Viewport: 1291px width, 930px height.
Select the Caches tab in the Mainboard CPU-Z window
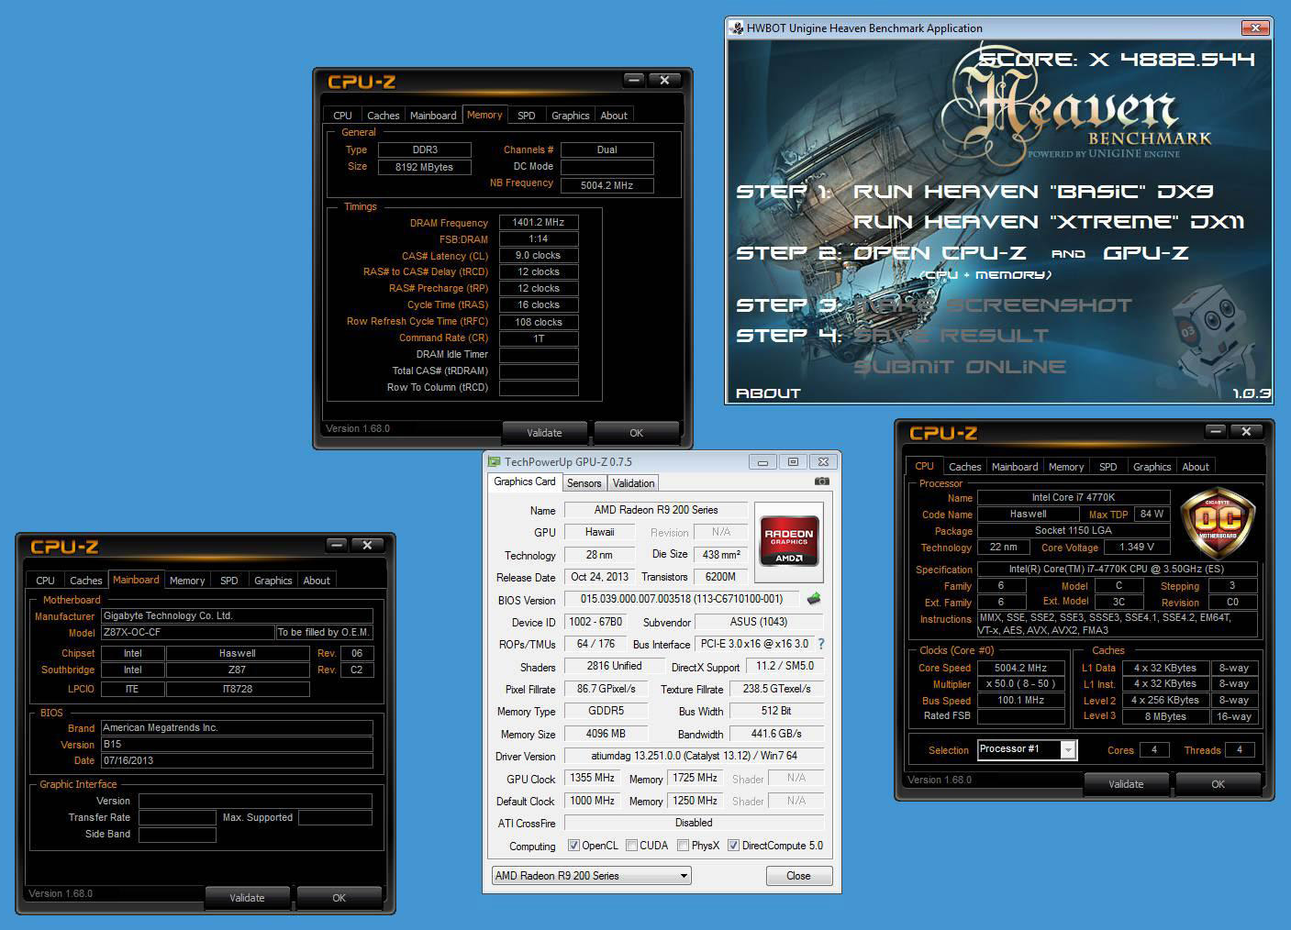pyautogui.click(x=85, y=581)
